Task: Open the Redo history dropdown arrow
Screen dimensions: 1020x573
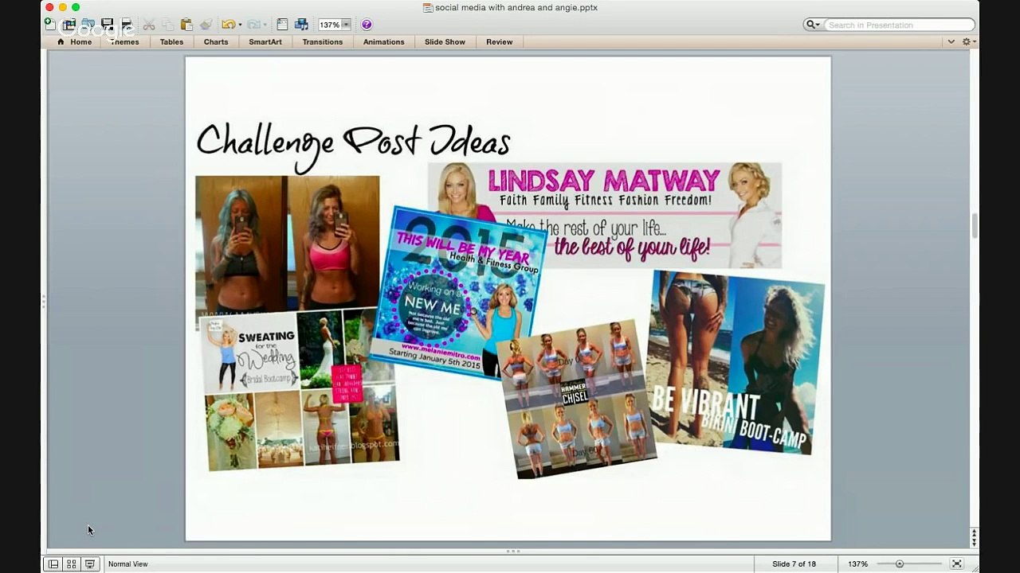Action: pyautogui.click(x=265, y=25)
